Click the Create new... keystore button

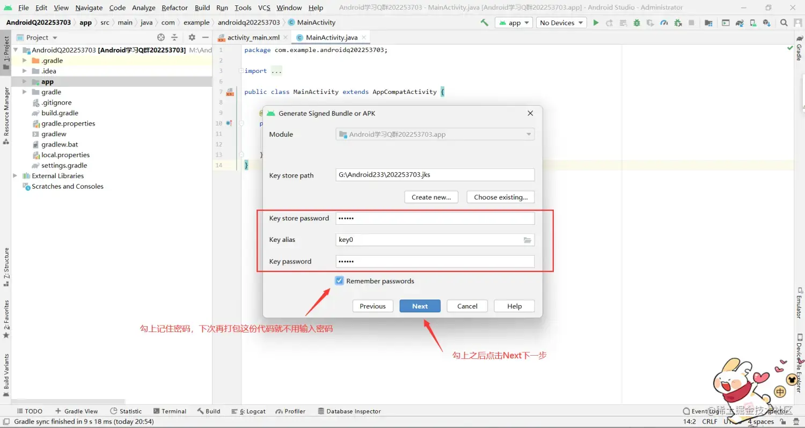[x=431, y=197]
